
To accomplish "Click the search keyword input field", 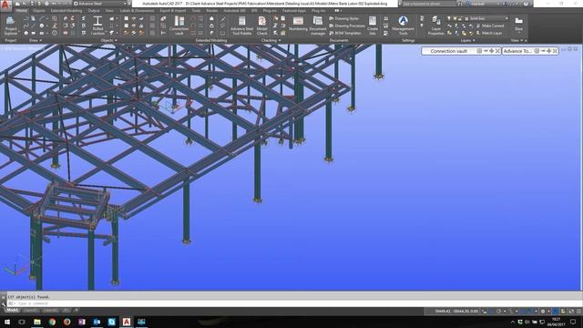I will point(429,4).
